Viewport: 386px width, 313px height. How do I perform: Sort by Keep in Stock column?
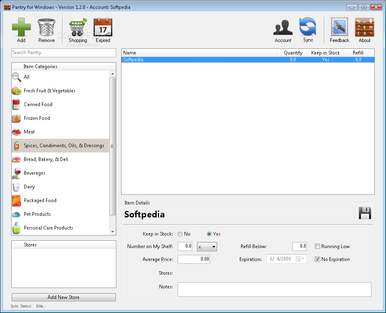point(325,52)
